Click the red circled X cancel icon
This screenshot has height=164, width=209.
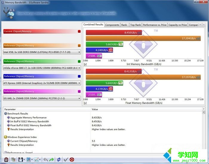(x=72, y=160)
